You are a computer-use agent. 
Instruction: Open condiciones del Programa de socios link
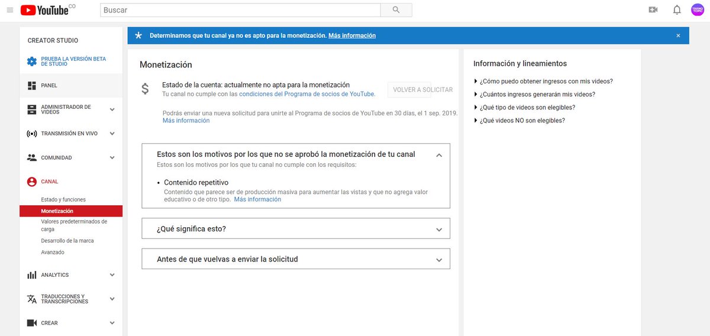pyautogui.click(x=307, y=94)
